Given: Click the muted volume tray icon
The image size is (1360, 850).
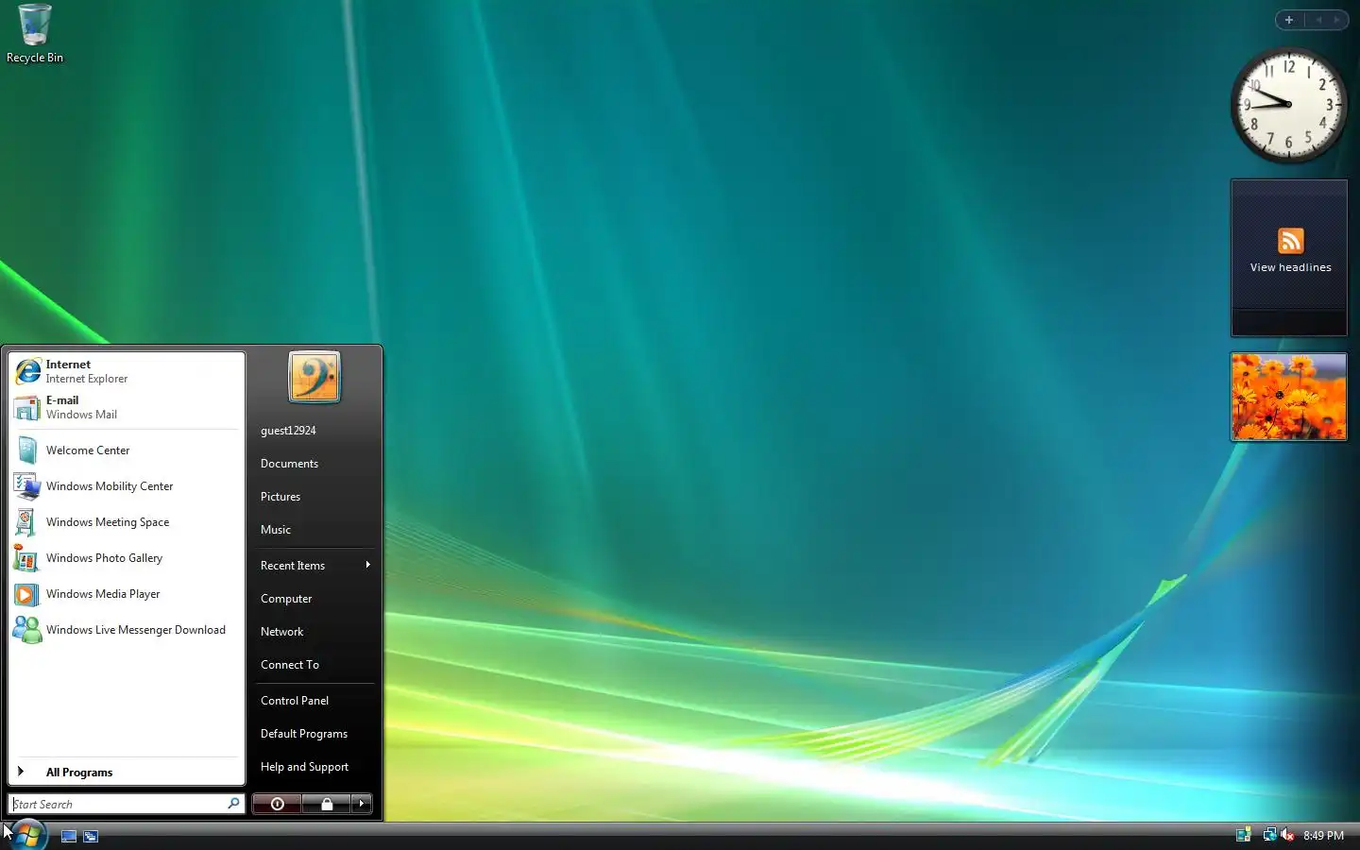Looking at the screenshot, I should click(x=1287, y=835).
